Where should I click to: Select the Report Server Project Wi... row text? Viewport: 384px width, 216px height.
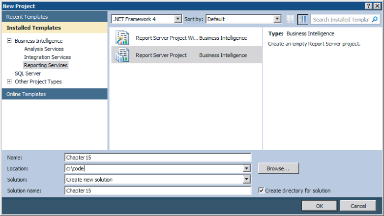point(167,38)
